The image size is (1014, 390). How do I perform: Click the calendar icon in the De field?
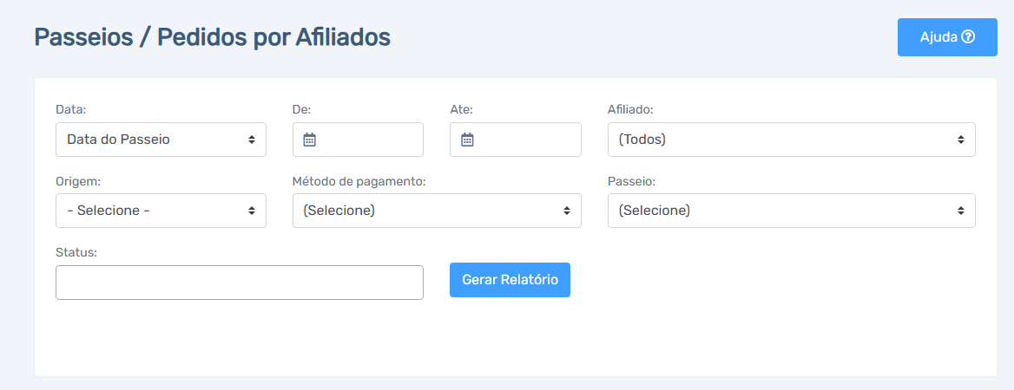pos(310,140)
